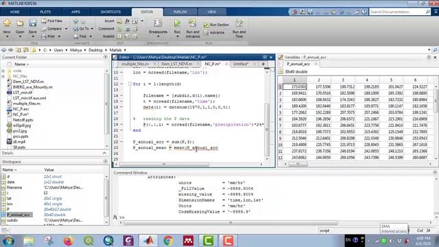Expand the code folder in Current Folder
This screenshot has width=439, height=247.
(3, 71)
